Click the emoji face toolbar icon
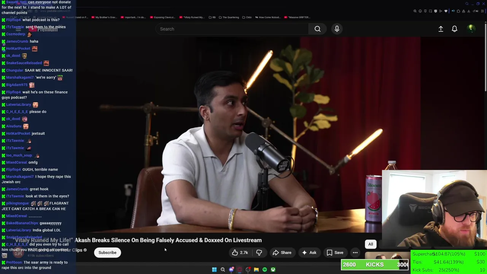487x274 pixels. [x=420, y=11]
